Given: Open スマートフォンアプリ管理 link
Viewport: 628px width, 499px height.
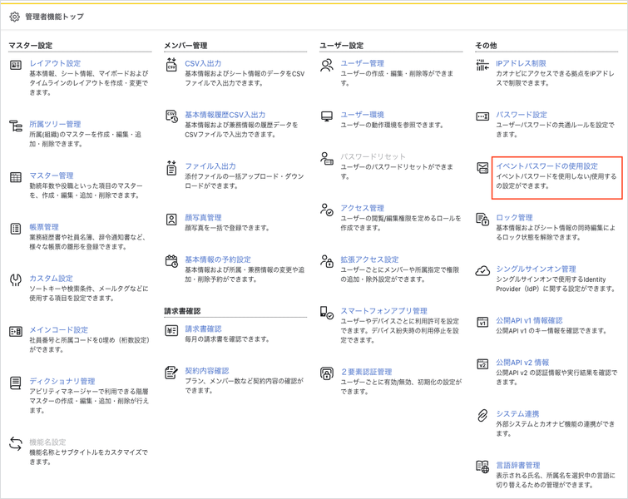Looking at the screenshot, I should (384, 311).
